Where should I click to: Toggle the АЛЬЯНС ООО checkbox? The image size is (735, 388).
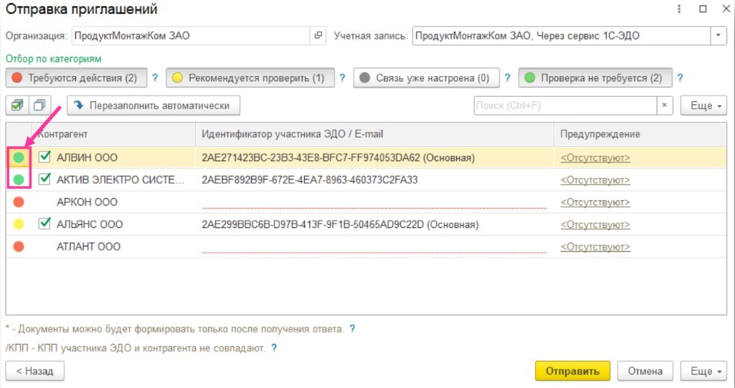(45, 223)
